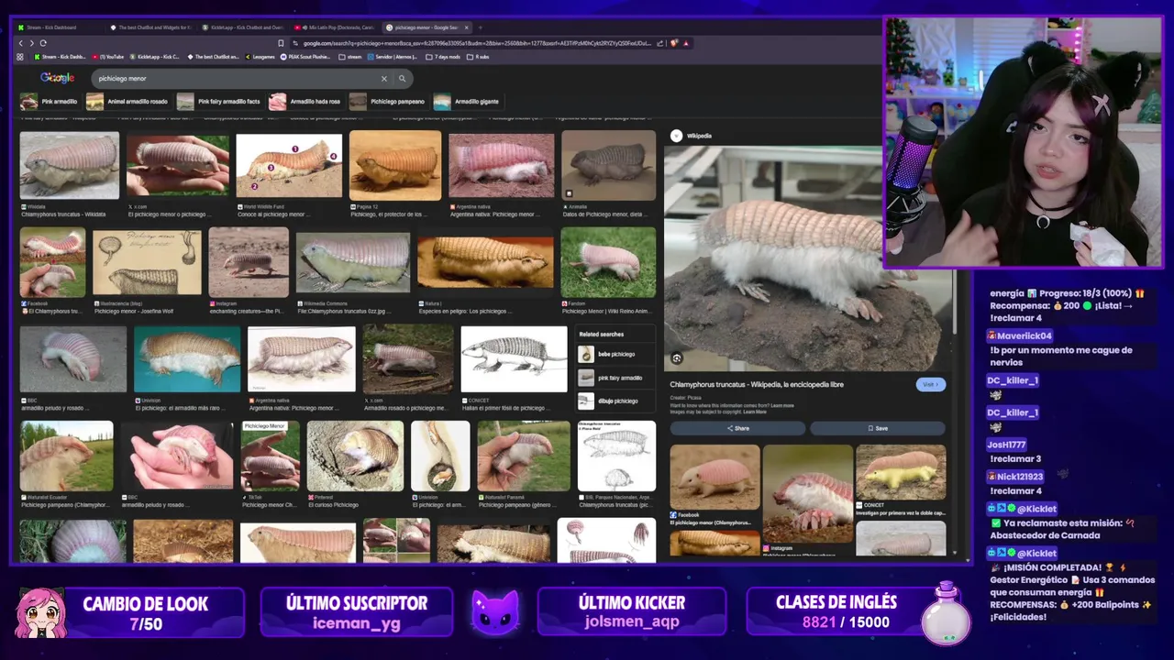
Task: Open site info icon beside google.com URL
Action: (x=296, y=43)
